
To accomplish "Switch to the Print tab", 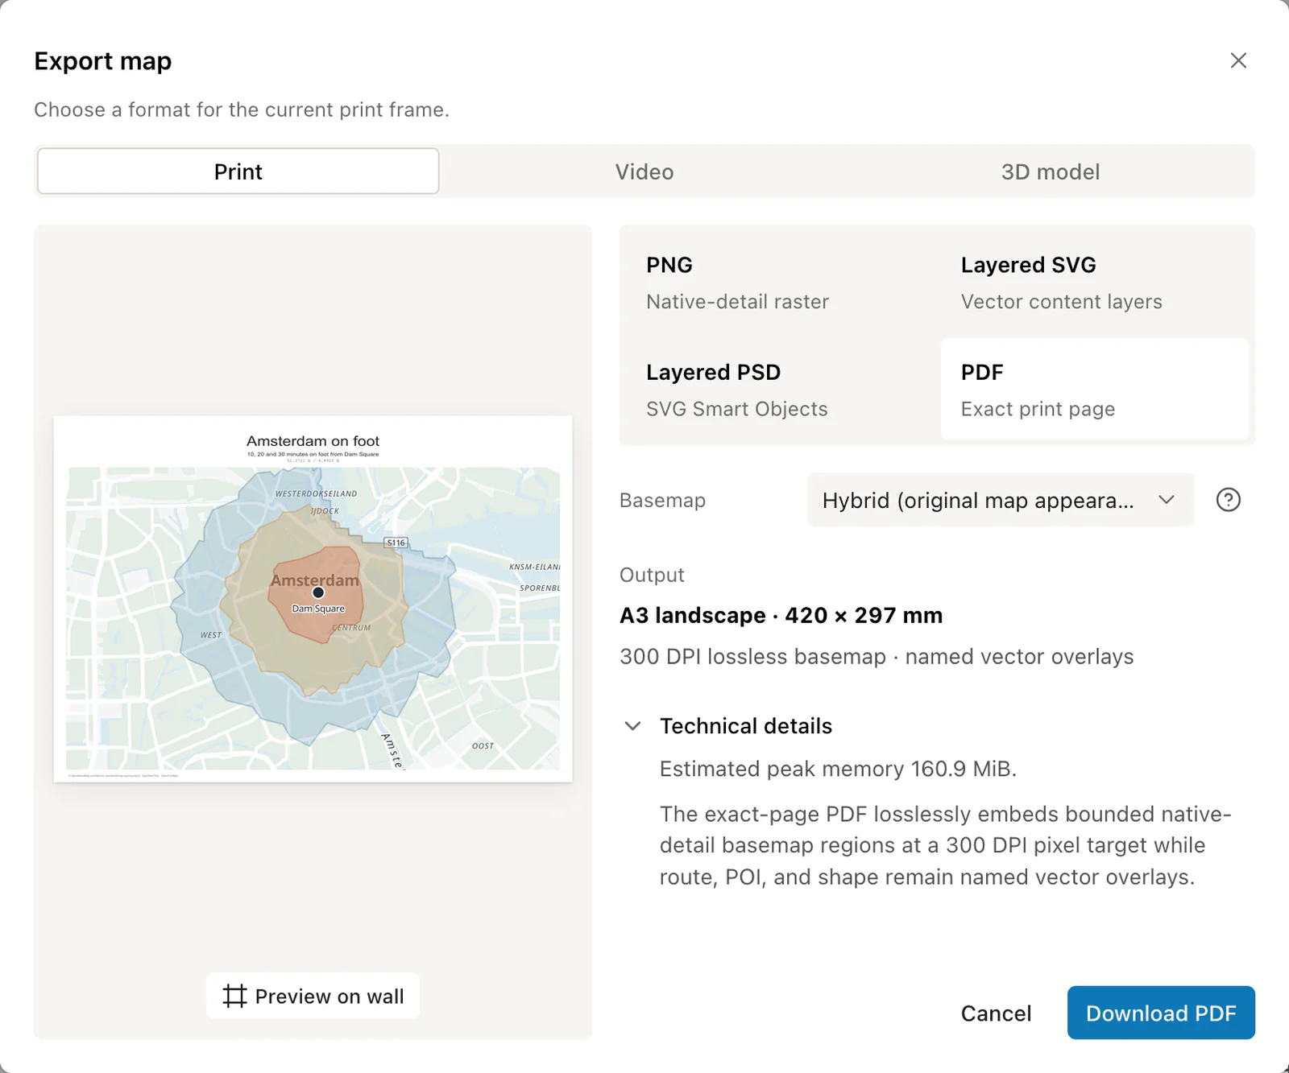I will coord(238,171).
